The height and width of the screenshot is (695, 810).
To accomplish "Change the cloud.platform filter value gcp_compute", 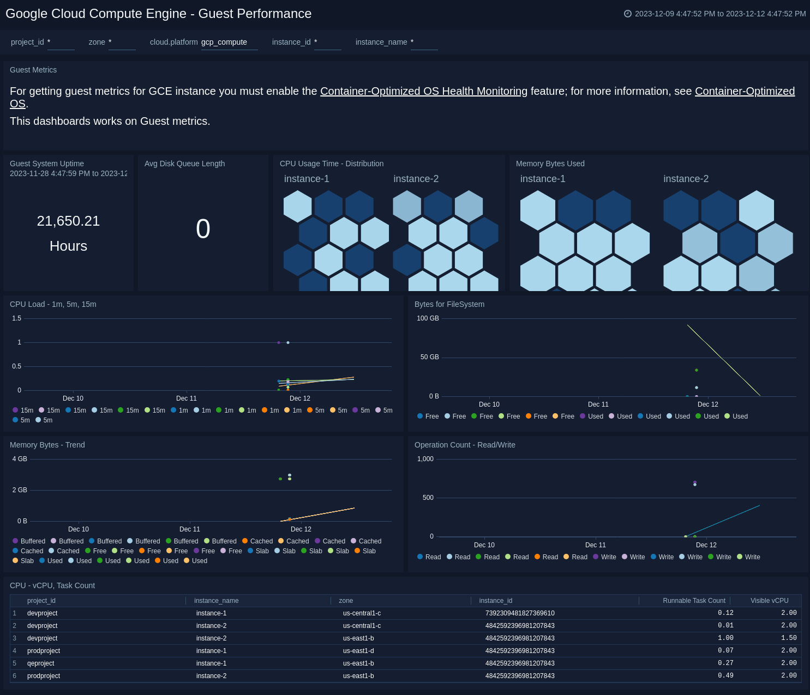I will tap(230, 42).
